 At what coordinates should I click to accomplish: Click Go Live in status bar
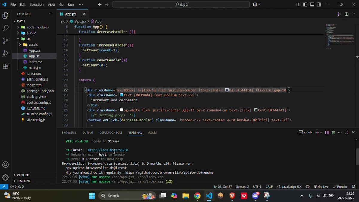pos(321,186)
